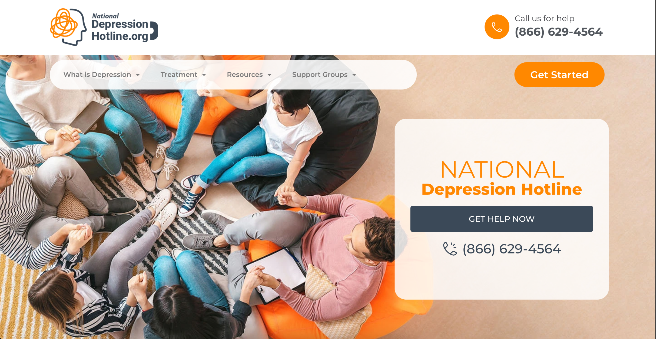Screen dimensions: 657x339
Task: Open the Resources menu item
Action: (245, 74)
